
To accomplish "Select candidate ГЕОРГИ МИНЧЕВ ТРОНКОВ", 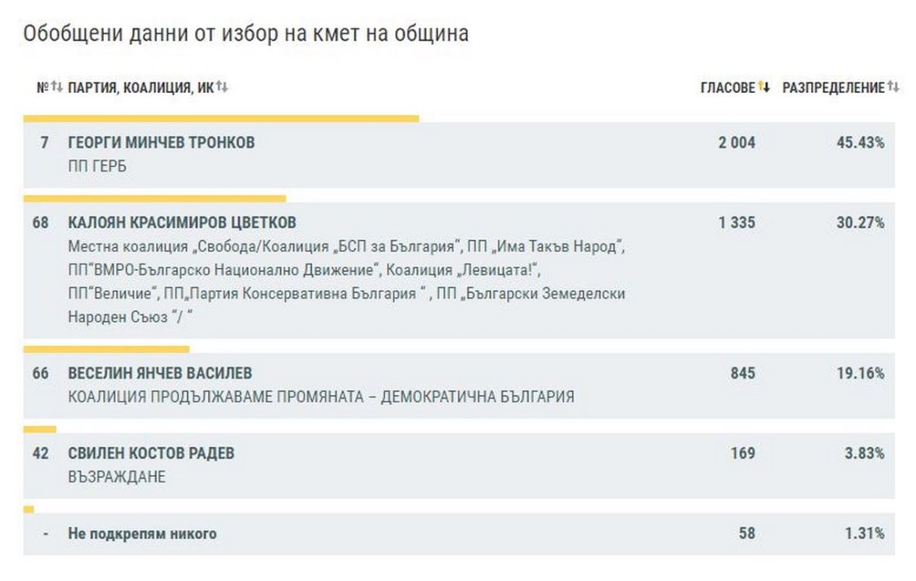I will tap(161, 143).
